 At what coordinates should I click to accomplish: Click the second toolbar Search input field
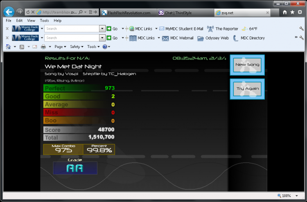(72, 38)
